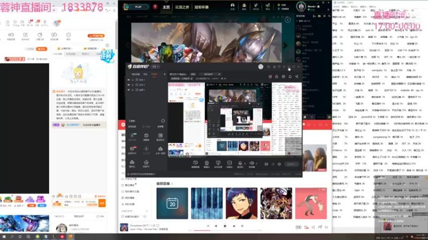This screenshot has width=428, height=240.
Task: Toggle the lock on the 全屏1 source
Action: tap(133, 90)
